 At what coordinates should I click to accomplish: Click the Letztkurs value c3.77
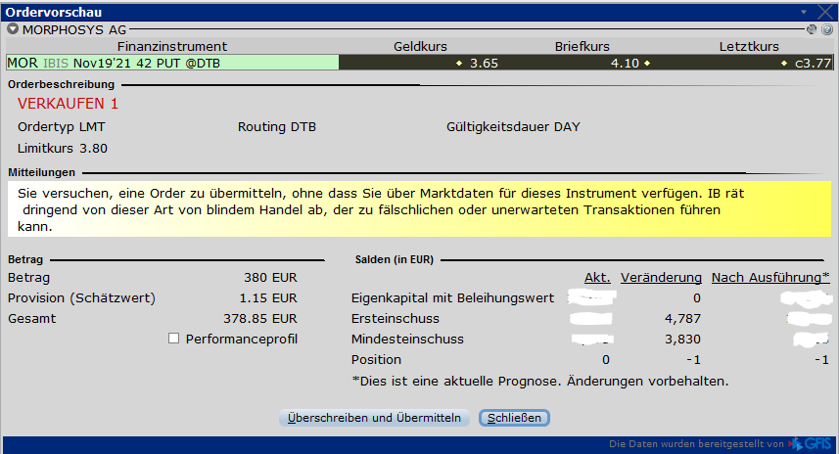click(x=813, y=63)
